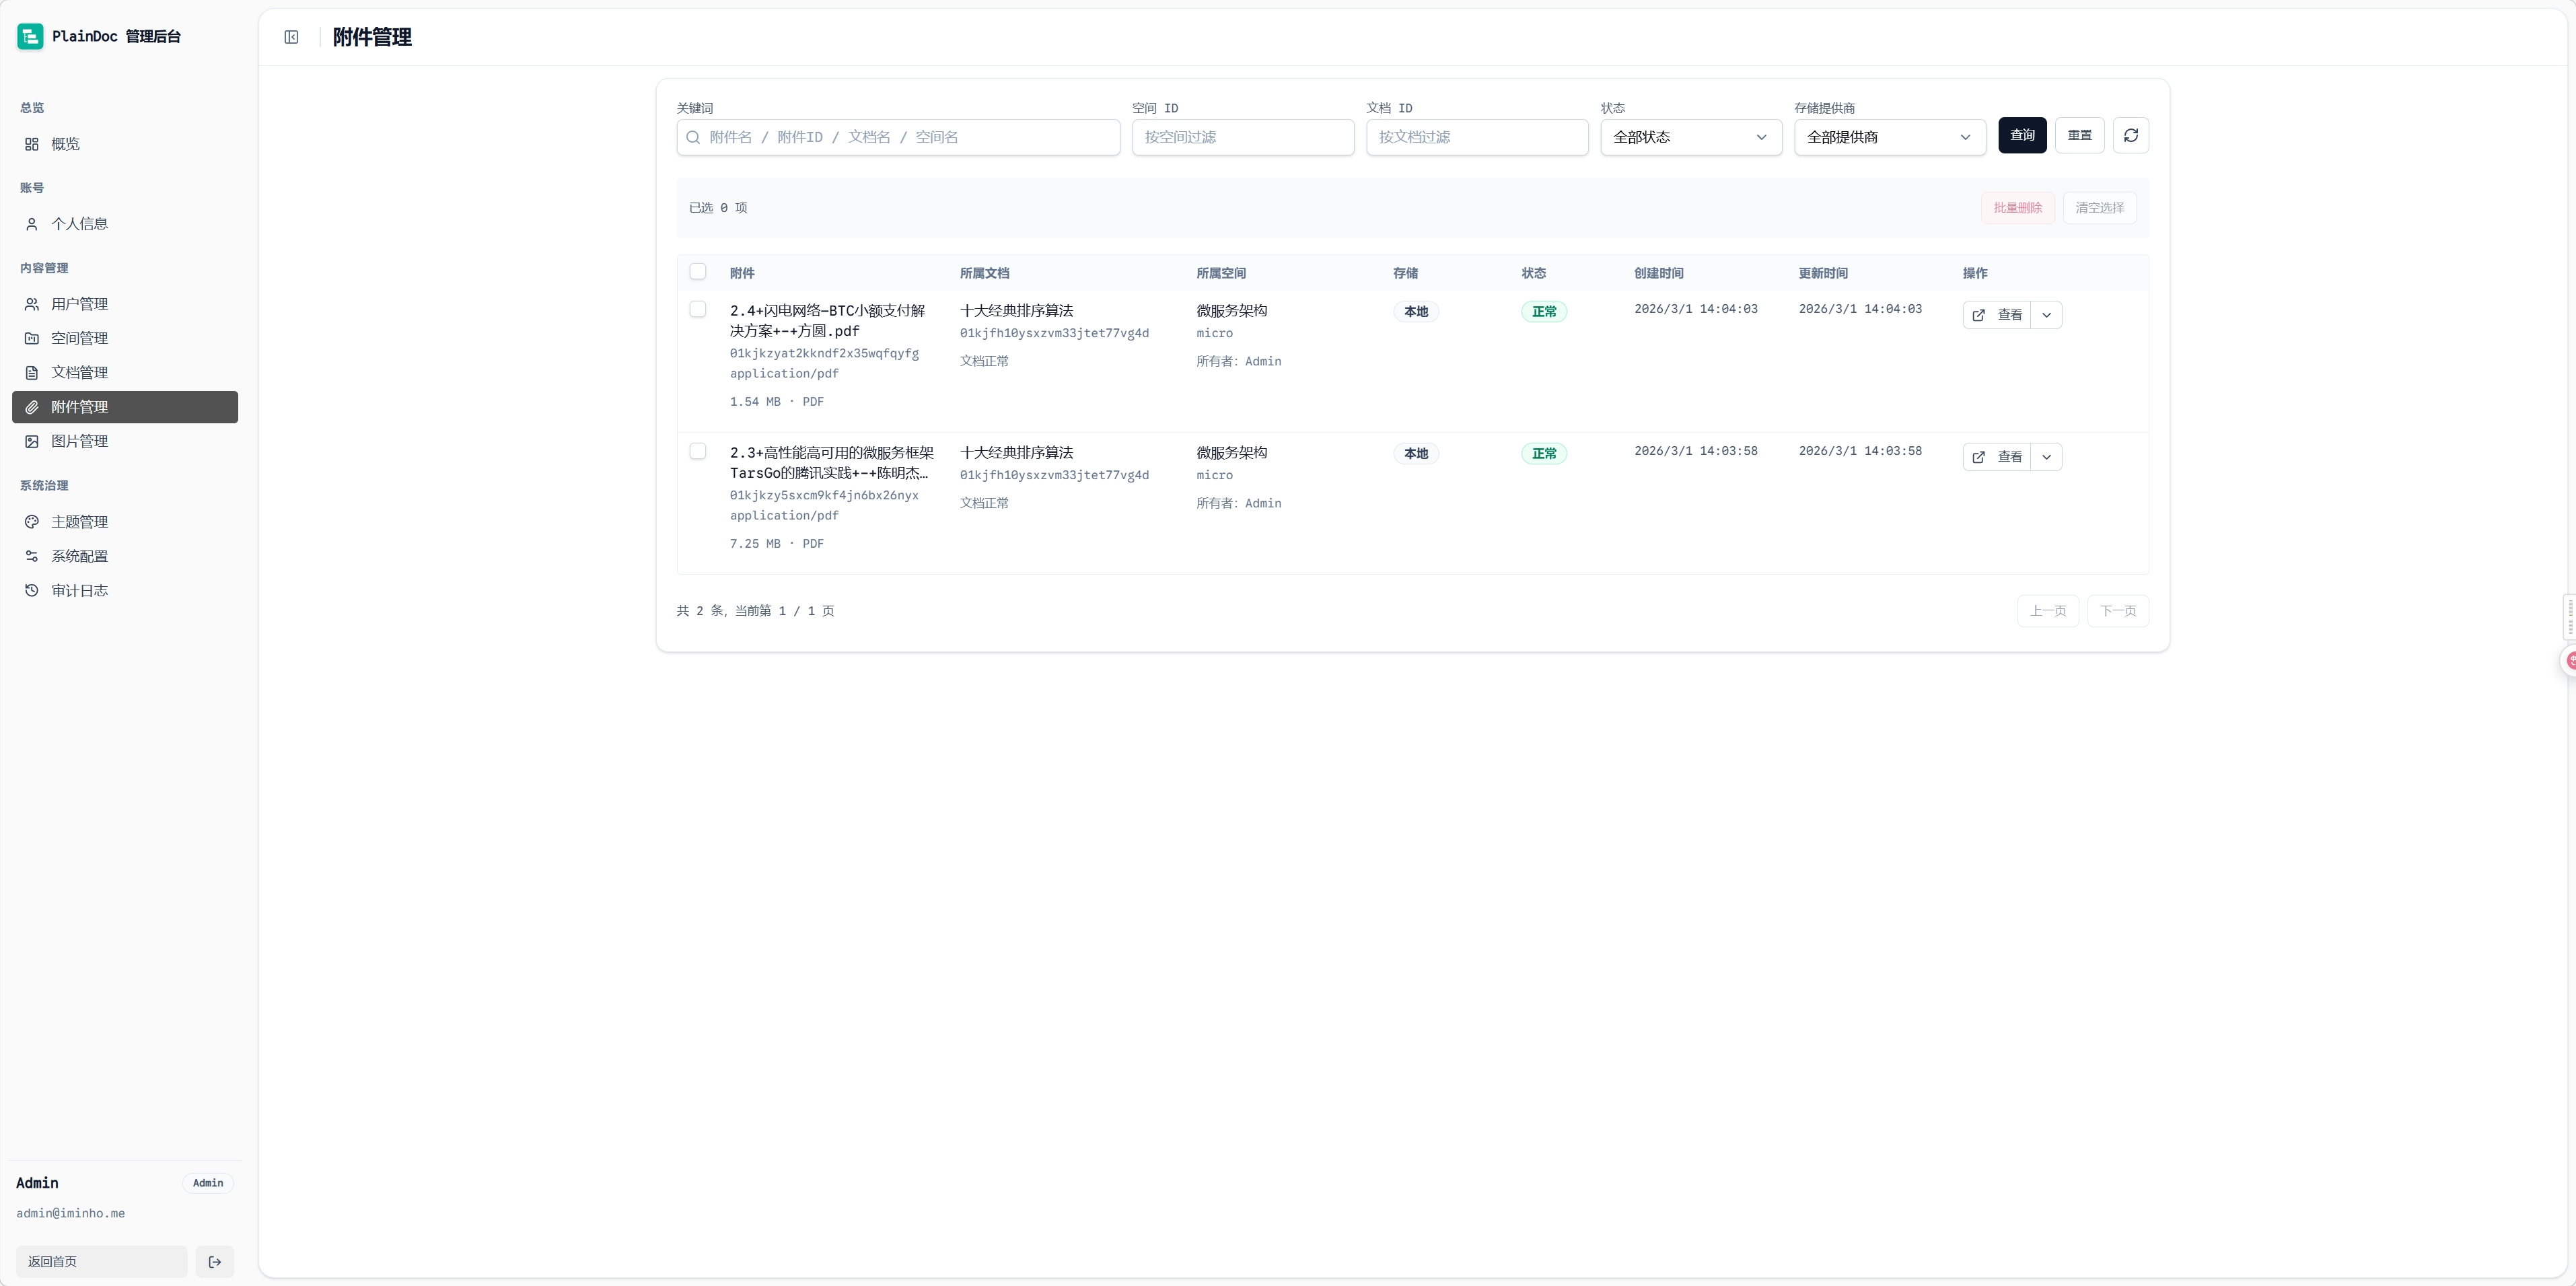Click the audit log history icon
Viewport: 2576px width, 1286px height.
[x=32, y=591]
